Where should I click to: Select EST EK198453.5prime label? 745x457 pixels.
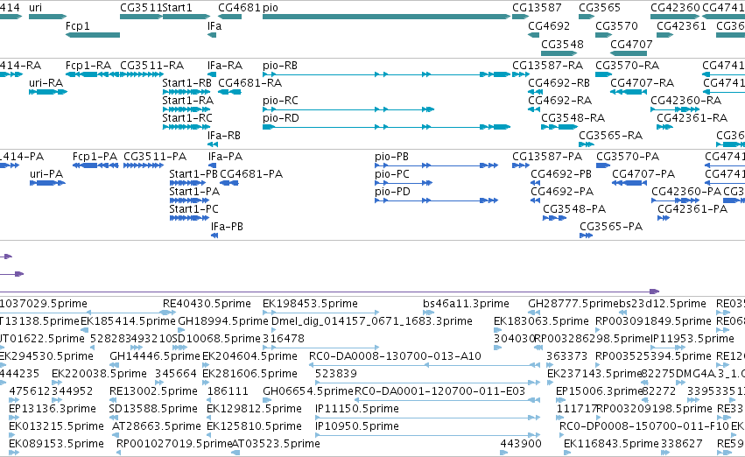[x=310, y=304]
